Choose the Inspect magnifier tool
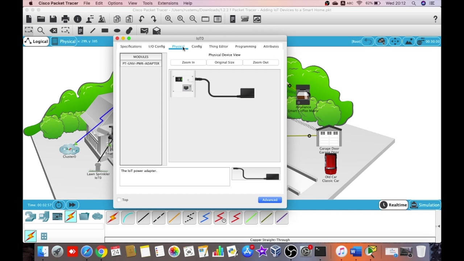Image resolution: width=464 pixels, height=261 pixels. [41, 31]
